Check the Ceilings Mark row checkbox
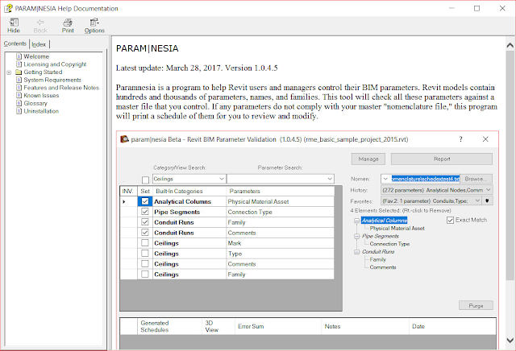Image resolution: width=516 pixels, height=351 pixels. coord(145,243)
